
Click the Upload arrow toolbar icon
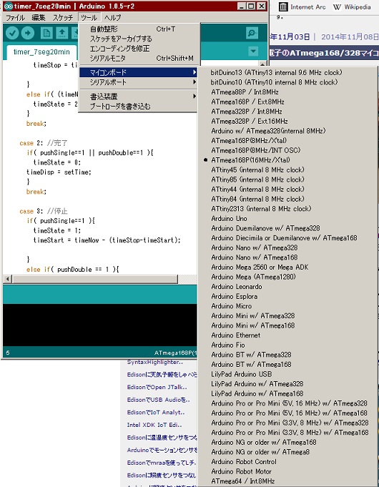click(28, 33)
